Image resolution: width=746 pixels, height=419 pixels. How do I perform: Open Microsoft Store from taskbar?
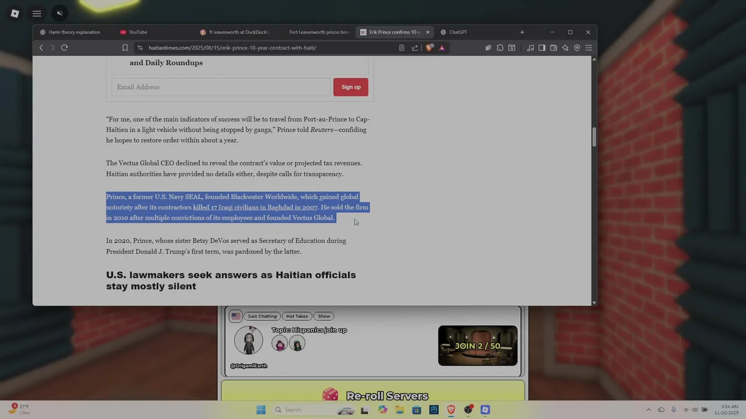pos(417,410)
